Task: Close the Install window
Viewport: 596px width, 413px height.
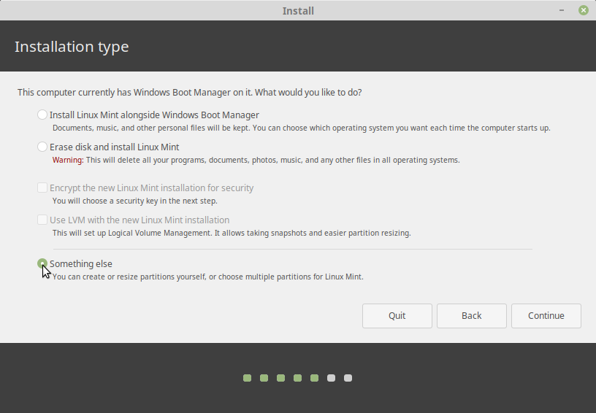Action: point(584,10)
